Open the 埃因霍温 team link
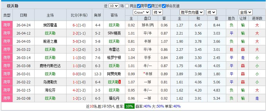266x111 pixels. click(50, 25)
